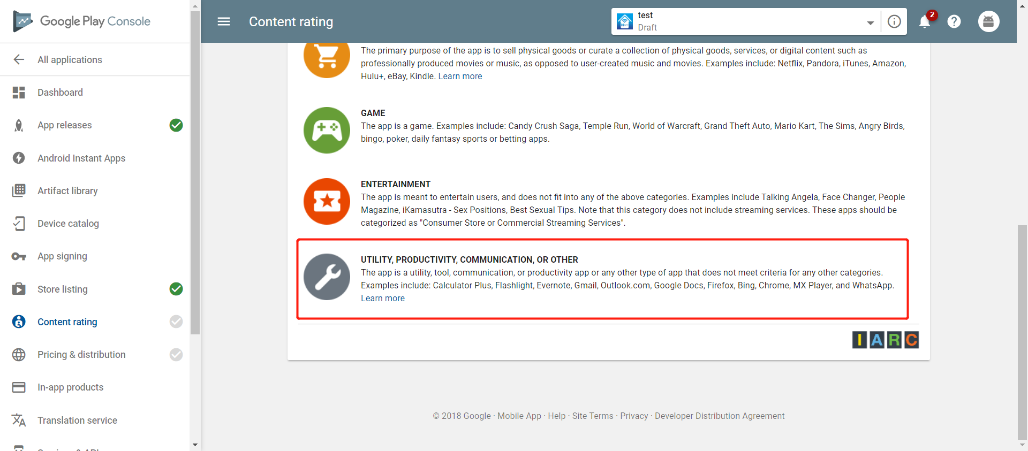Click the In-app products card icon
Screen dimensions: 1028x451
tap(19, 387)
